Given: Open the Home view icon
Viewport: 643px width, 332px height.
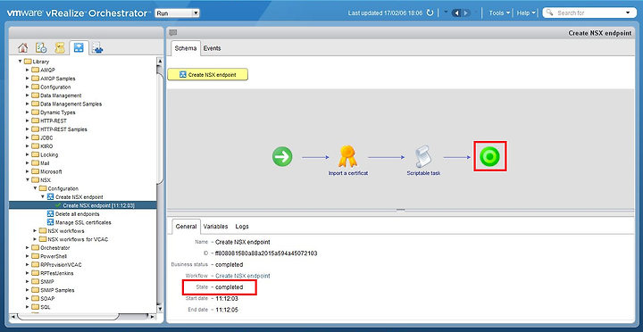Looking at the screenshot, I should (23, 48).
